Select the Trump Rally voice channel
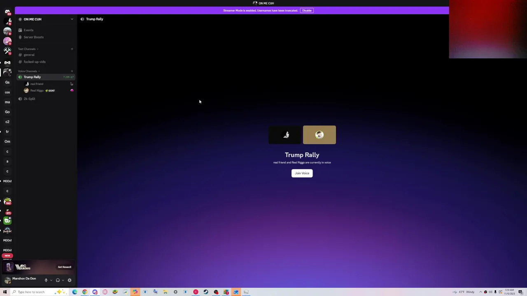The image size is (527, 296). (46, 77)
